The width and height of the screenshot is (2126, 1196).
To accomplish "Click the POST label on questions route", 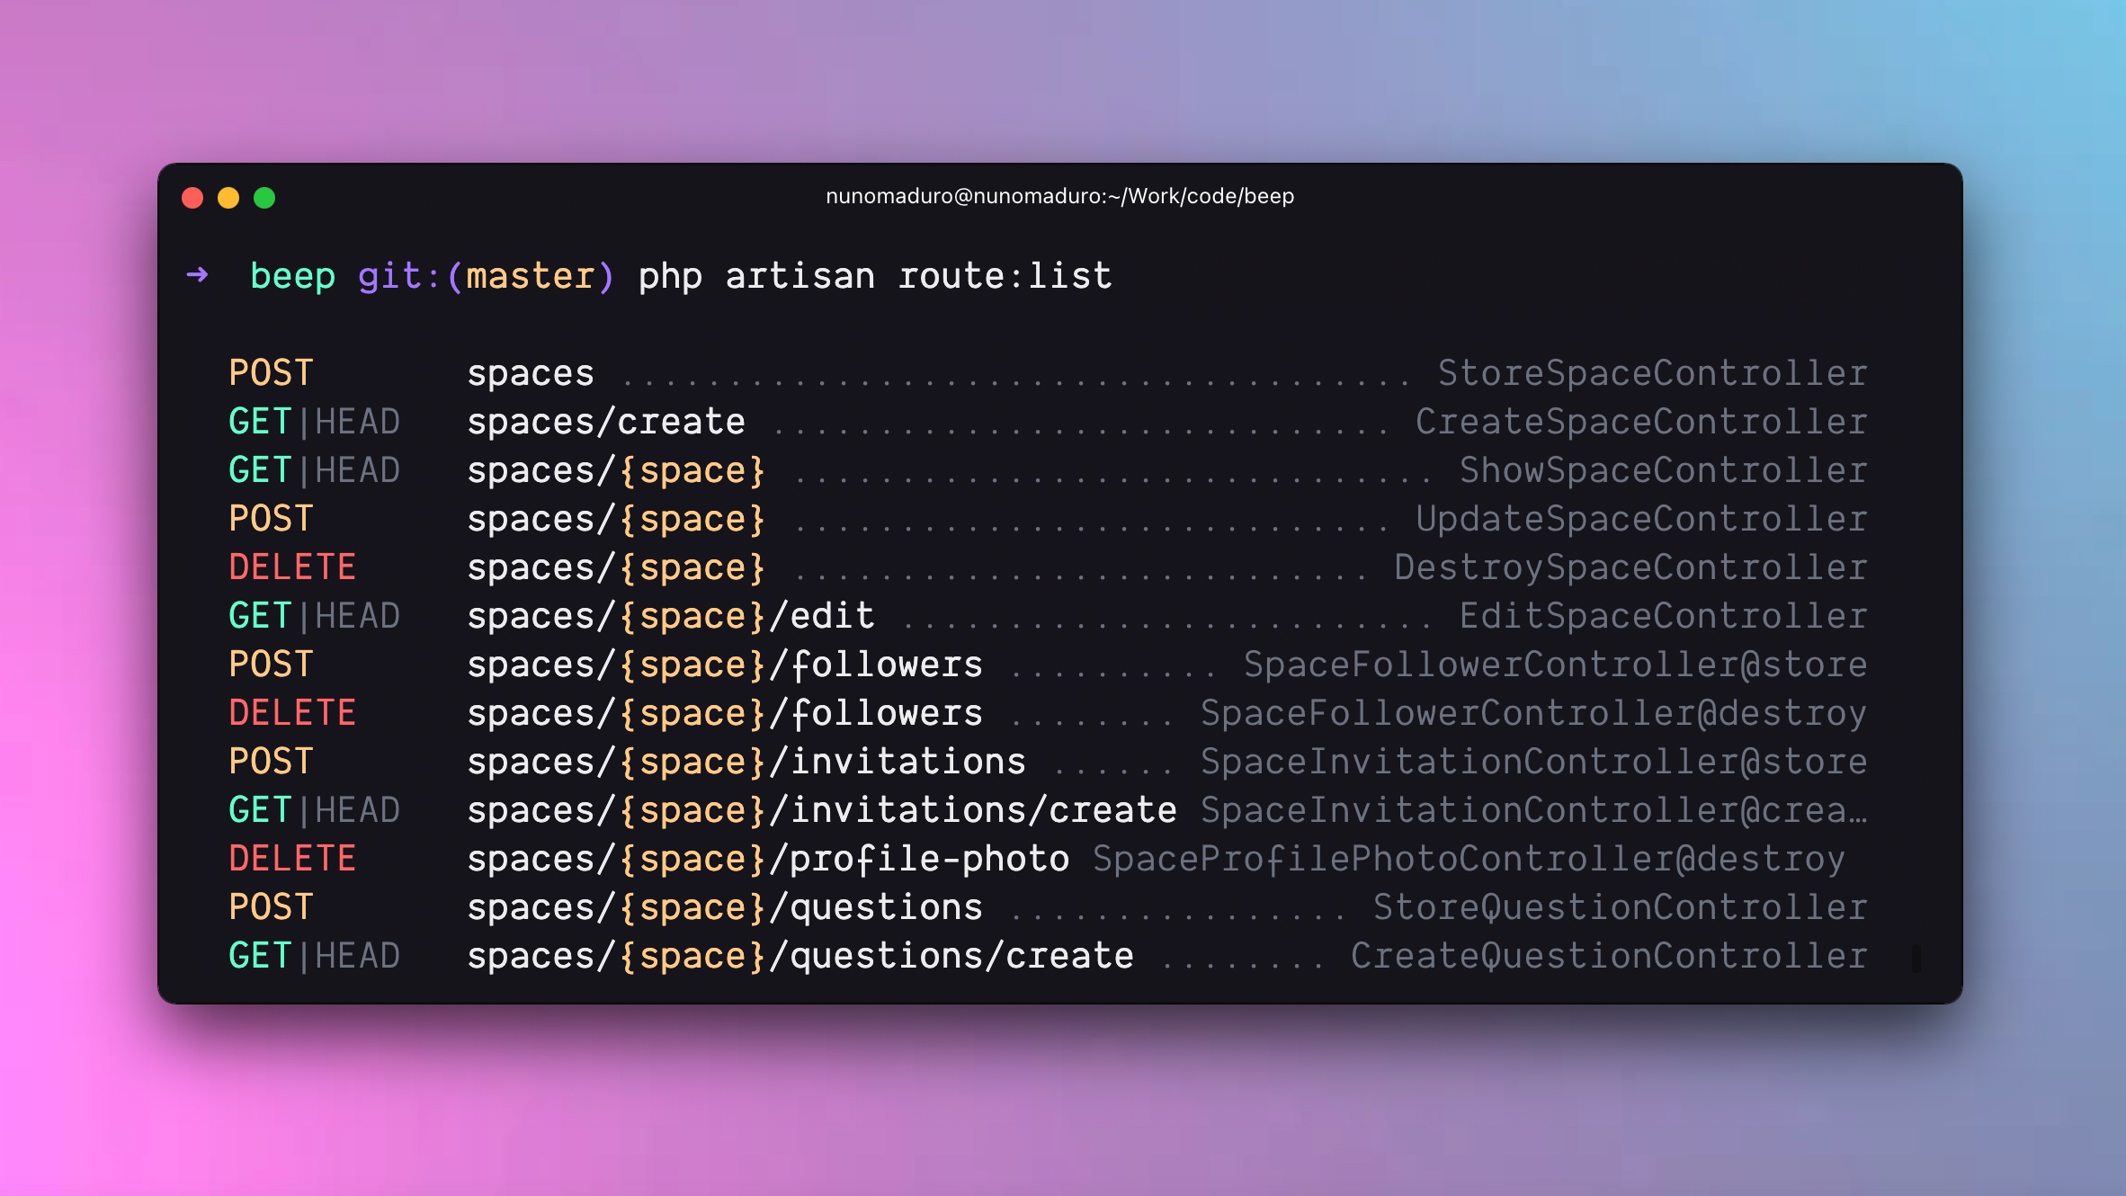I will [270, 906].
